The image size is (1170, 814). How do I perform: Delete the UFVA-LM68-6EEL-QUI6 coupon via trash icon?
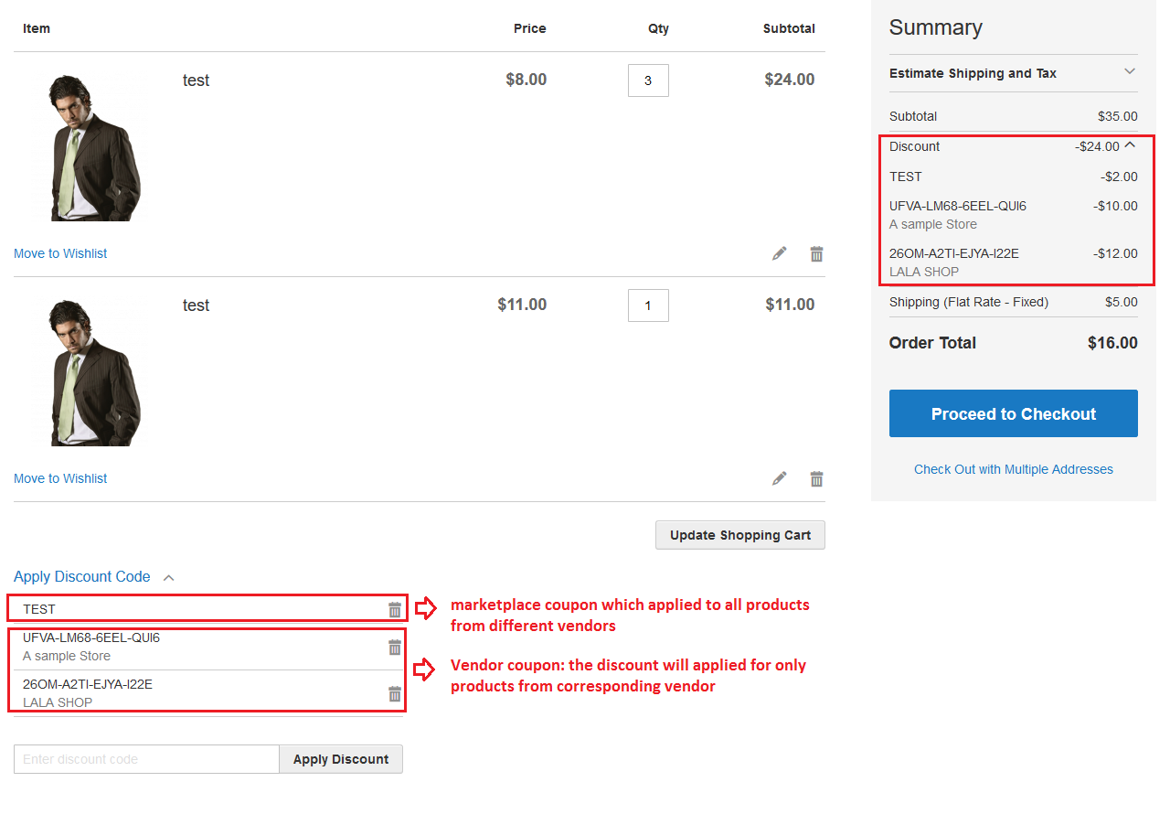click(395, 647)
